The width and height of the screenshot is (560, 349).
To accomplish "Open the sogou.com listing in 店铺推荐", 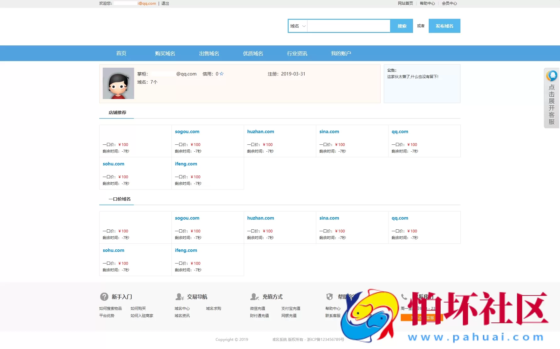I will pos(187,132).
